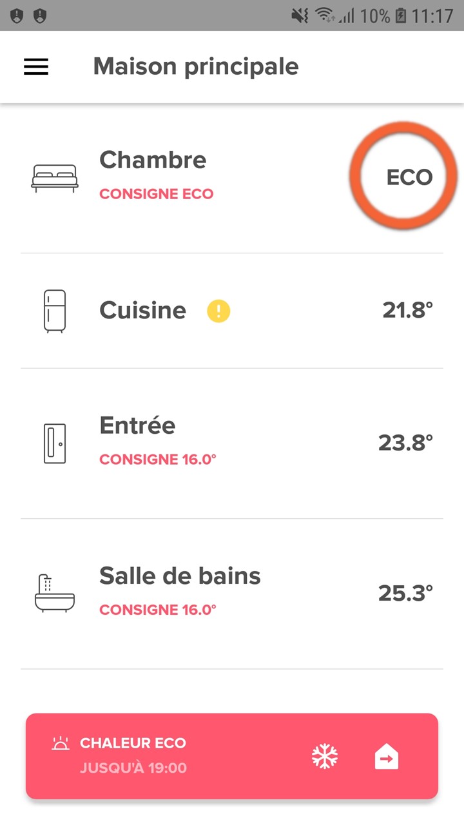
Task: Tap the bed icon for Chambre
Action: pos(55,179)
